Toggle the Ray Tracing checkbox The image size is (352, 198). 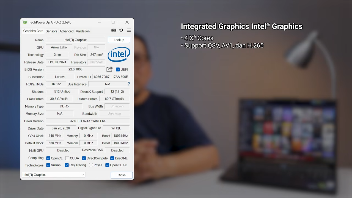pyautogui.click(x=67, y=165)
